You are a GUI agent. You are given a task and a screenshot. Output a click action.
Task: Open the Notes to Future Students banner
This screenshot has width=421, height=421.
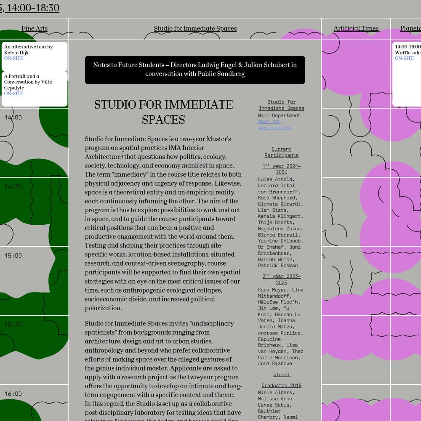195,69
